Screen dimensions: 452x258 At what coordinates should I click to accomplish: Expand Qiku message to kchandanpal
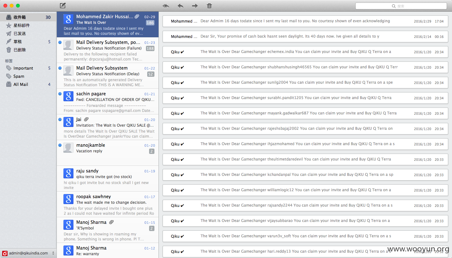point(305,175)
